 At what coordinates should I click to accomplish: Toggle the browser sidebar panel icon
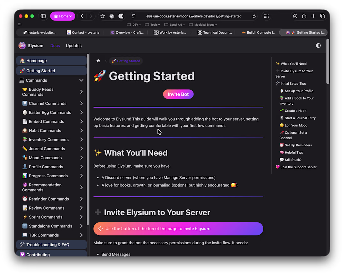point(43,16)
